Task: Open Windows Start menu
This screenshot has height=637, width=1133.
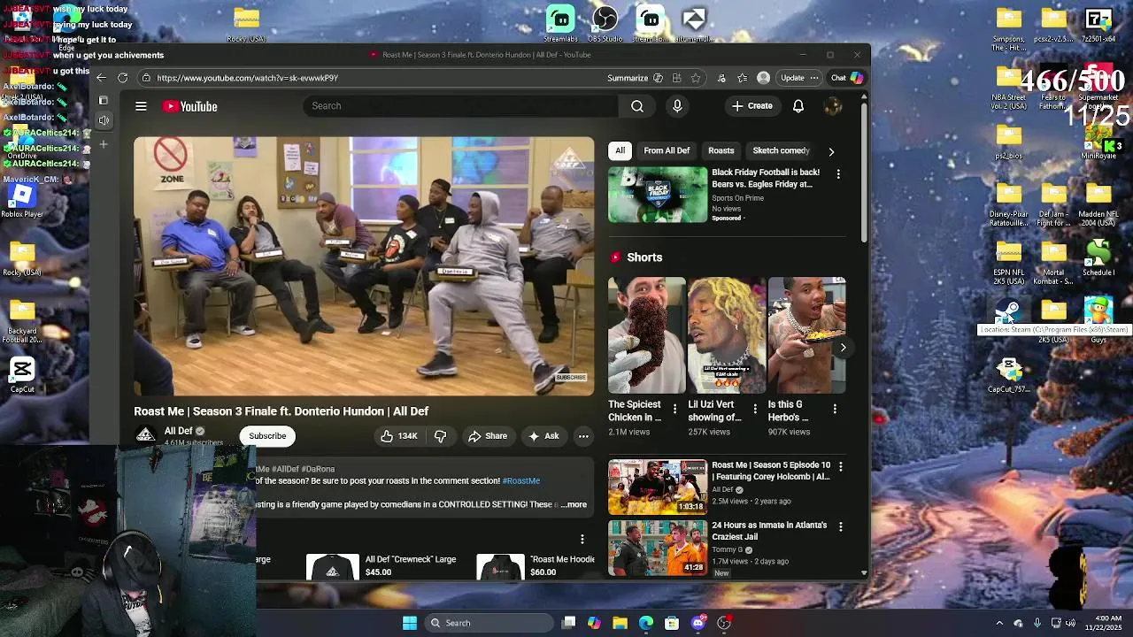Action: [x=410, y=623]
